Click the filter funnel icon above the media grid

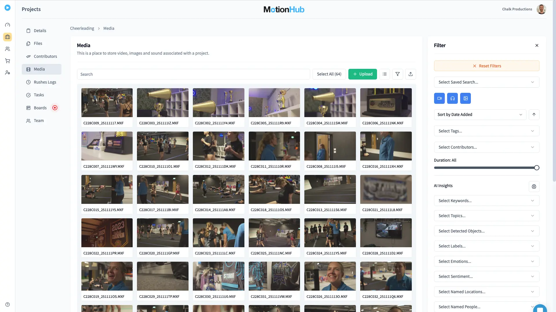point(397,74)
